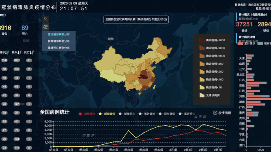The width and height of the screenshot is (271, 152).
Task: Select 新增确诊病例分布 map layer
Action: (x=59, y=41)
